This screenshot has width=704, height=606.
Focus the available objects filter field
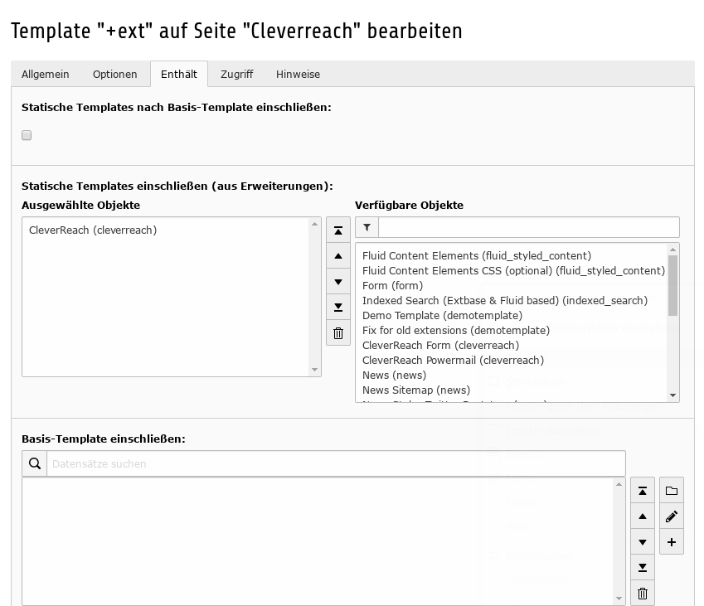click(x=529, y=227)
